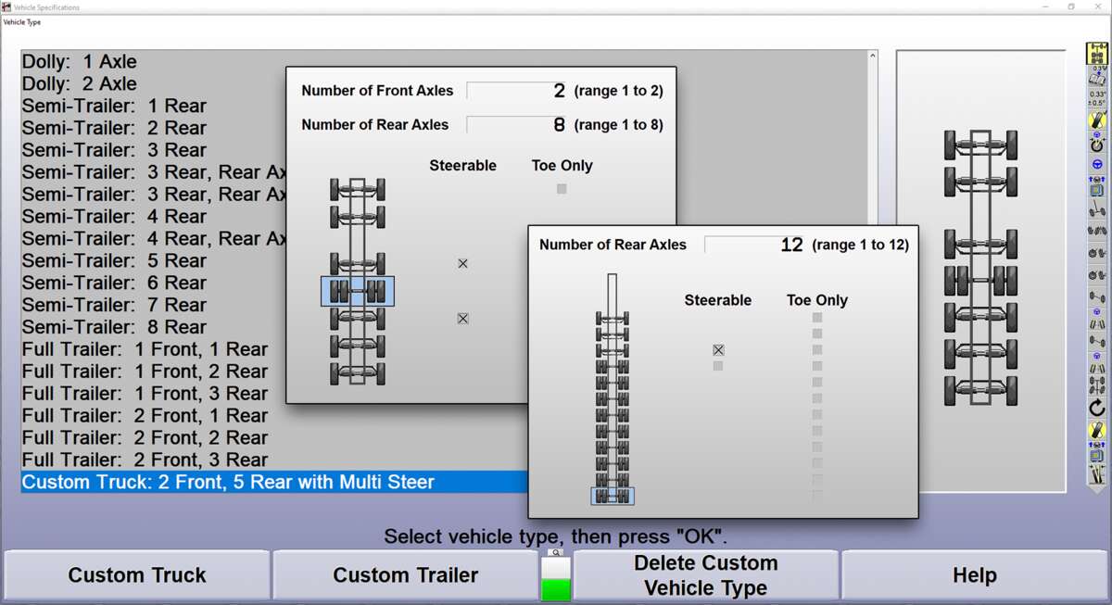Click the vehicle chassis icon atop procedure bar
The width and height of the screenshot is (1112, 605).
(1097, 55)
